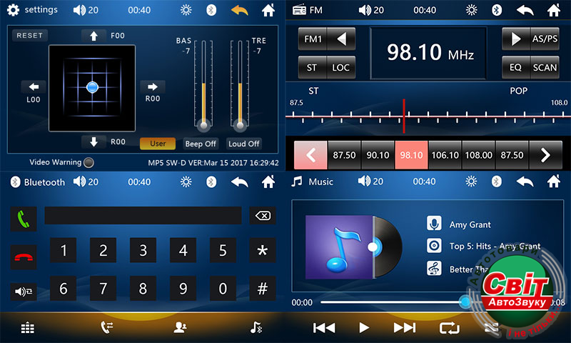
Task: Click the repeat icon in music player
Action: click(450, 327)
